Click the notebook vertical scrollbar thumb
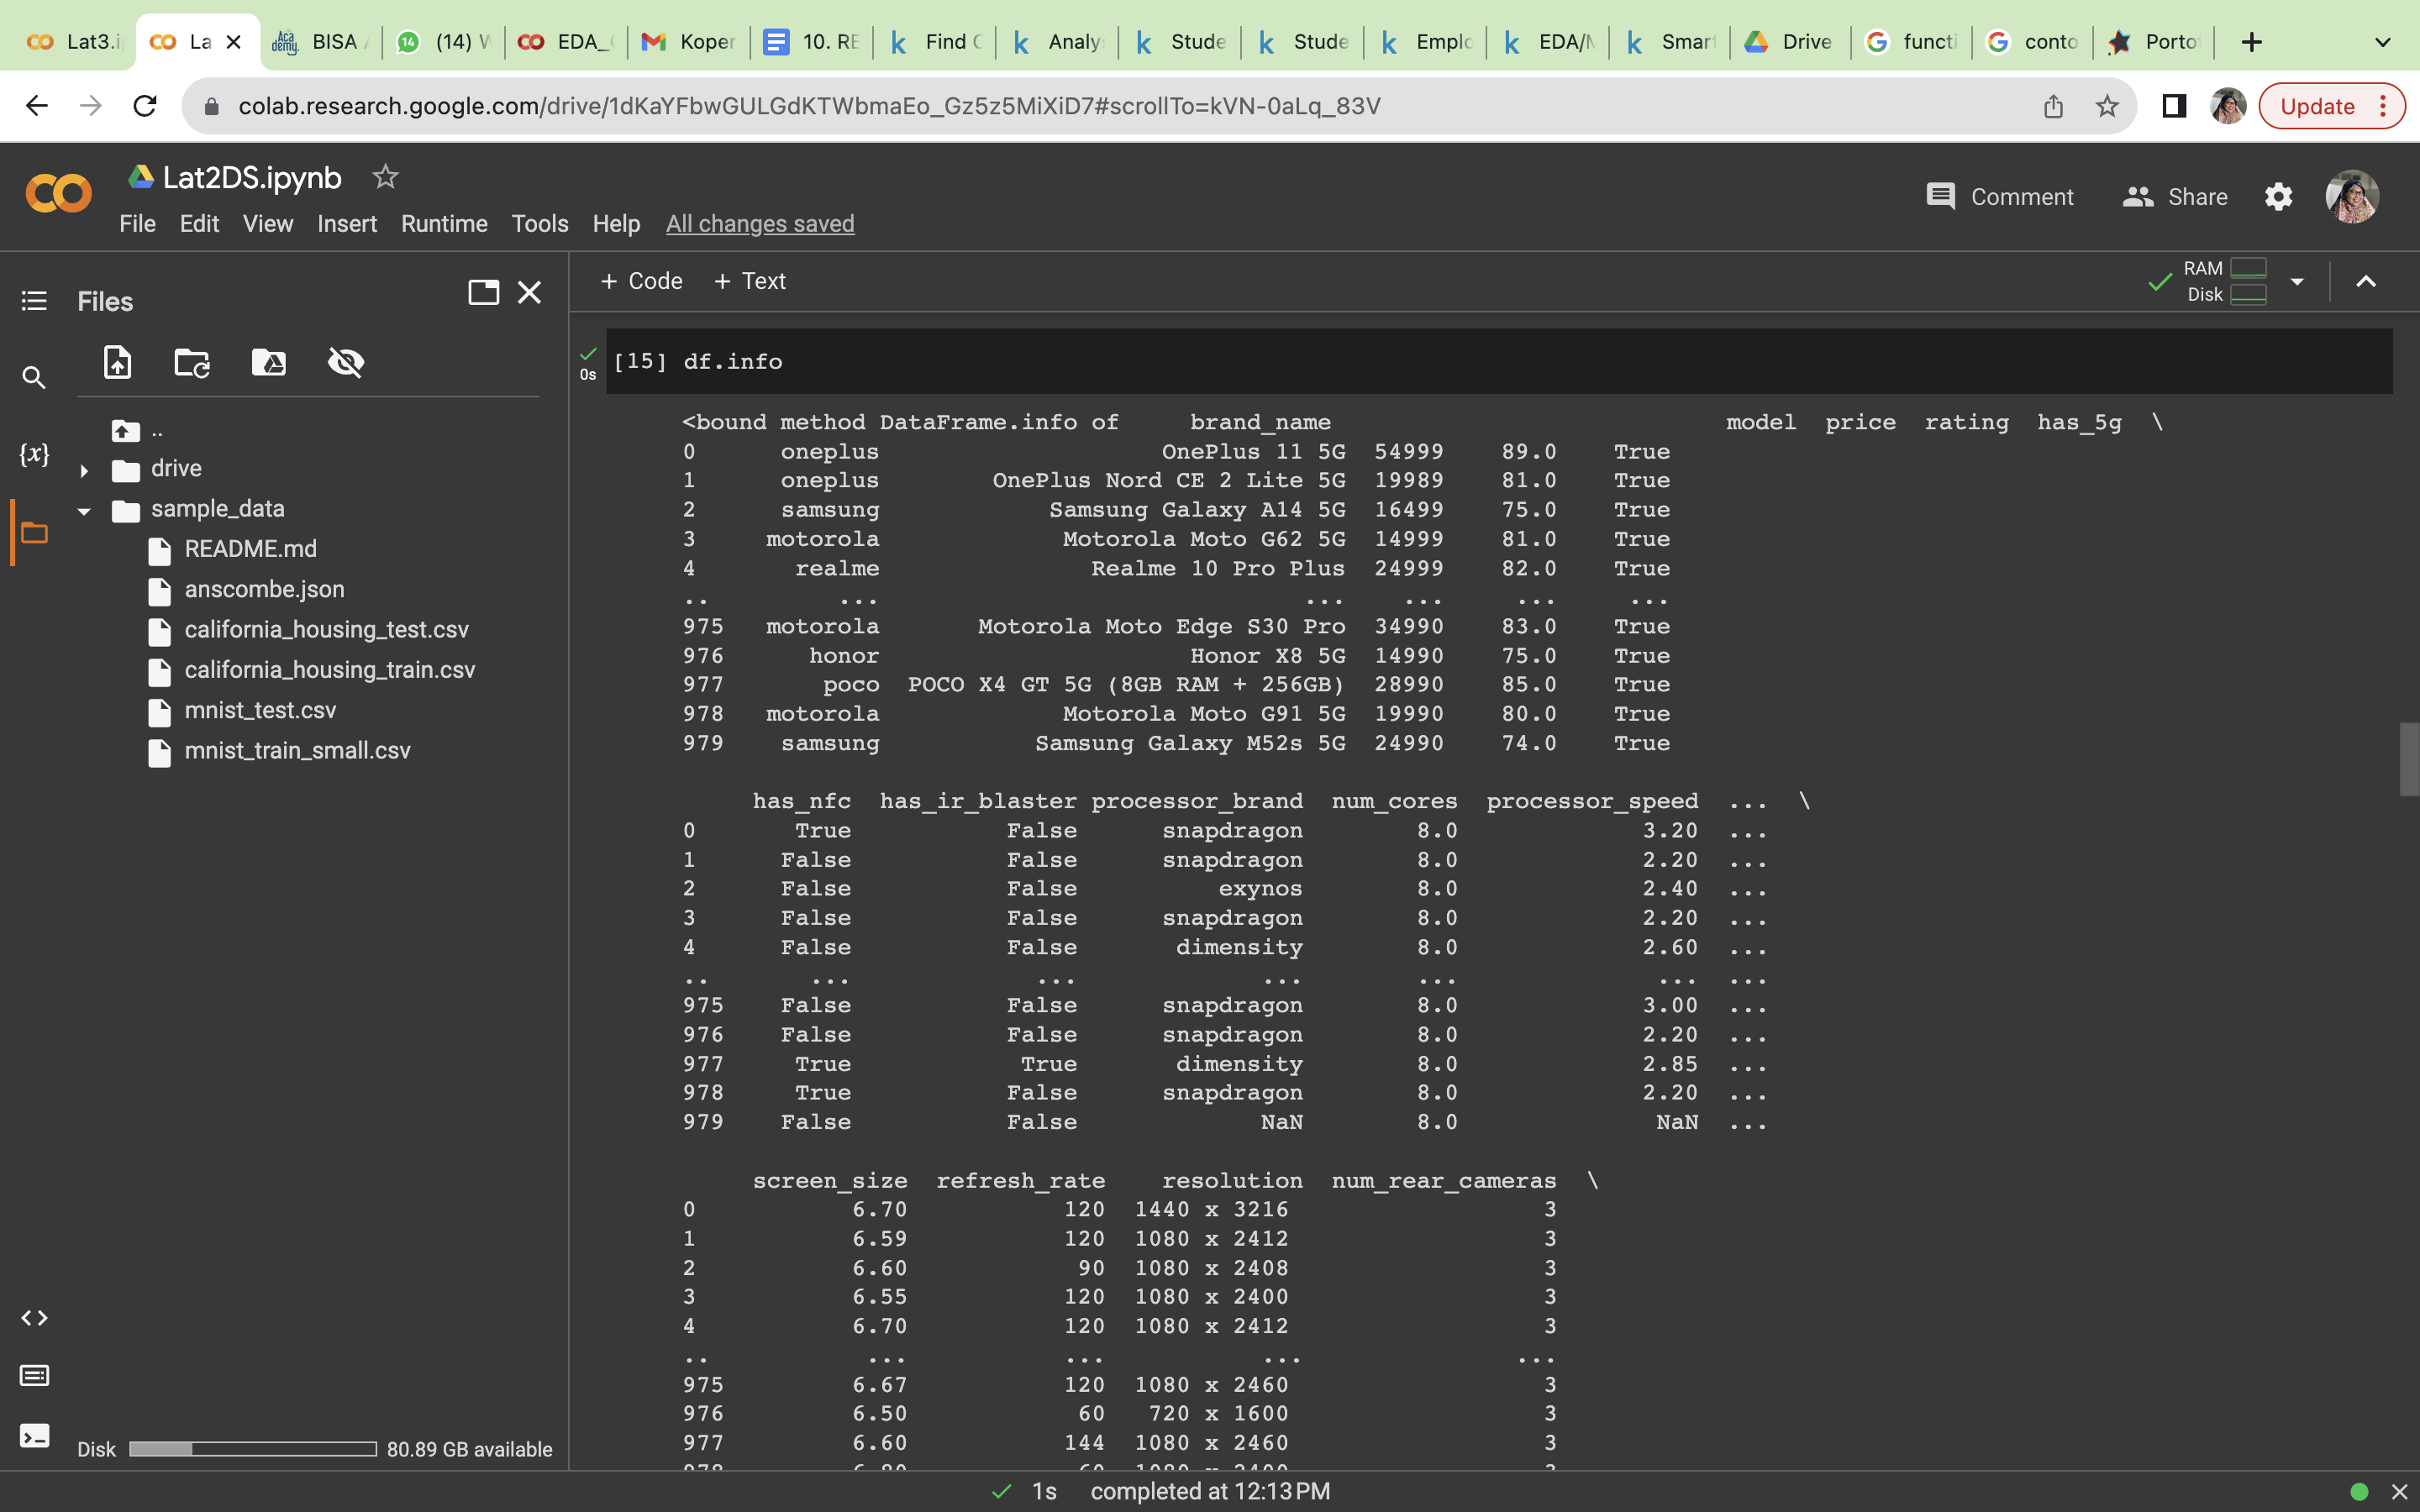2420x1512 pixels. (x=2409, y=759)
